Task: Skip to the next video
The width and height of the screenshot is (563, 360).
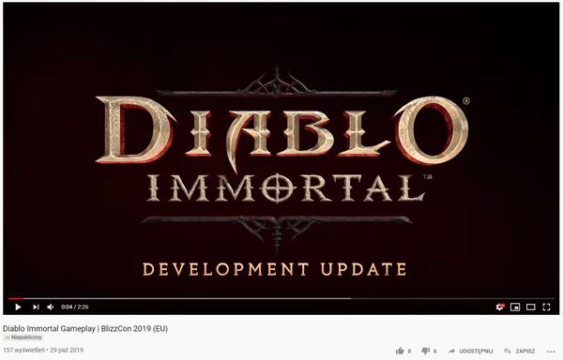Action: coord(36,307)
